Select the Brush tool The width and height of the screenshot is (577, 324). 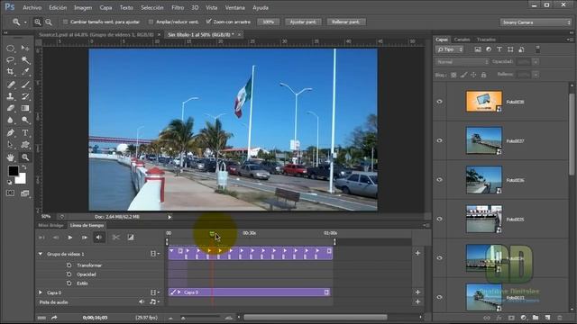(25, 85)
